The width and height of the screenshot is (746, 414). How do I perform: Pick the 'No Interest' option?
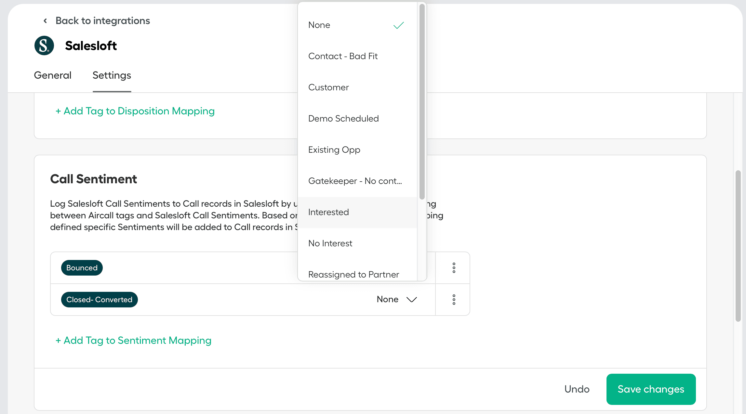pos(330,243)
